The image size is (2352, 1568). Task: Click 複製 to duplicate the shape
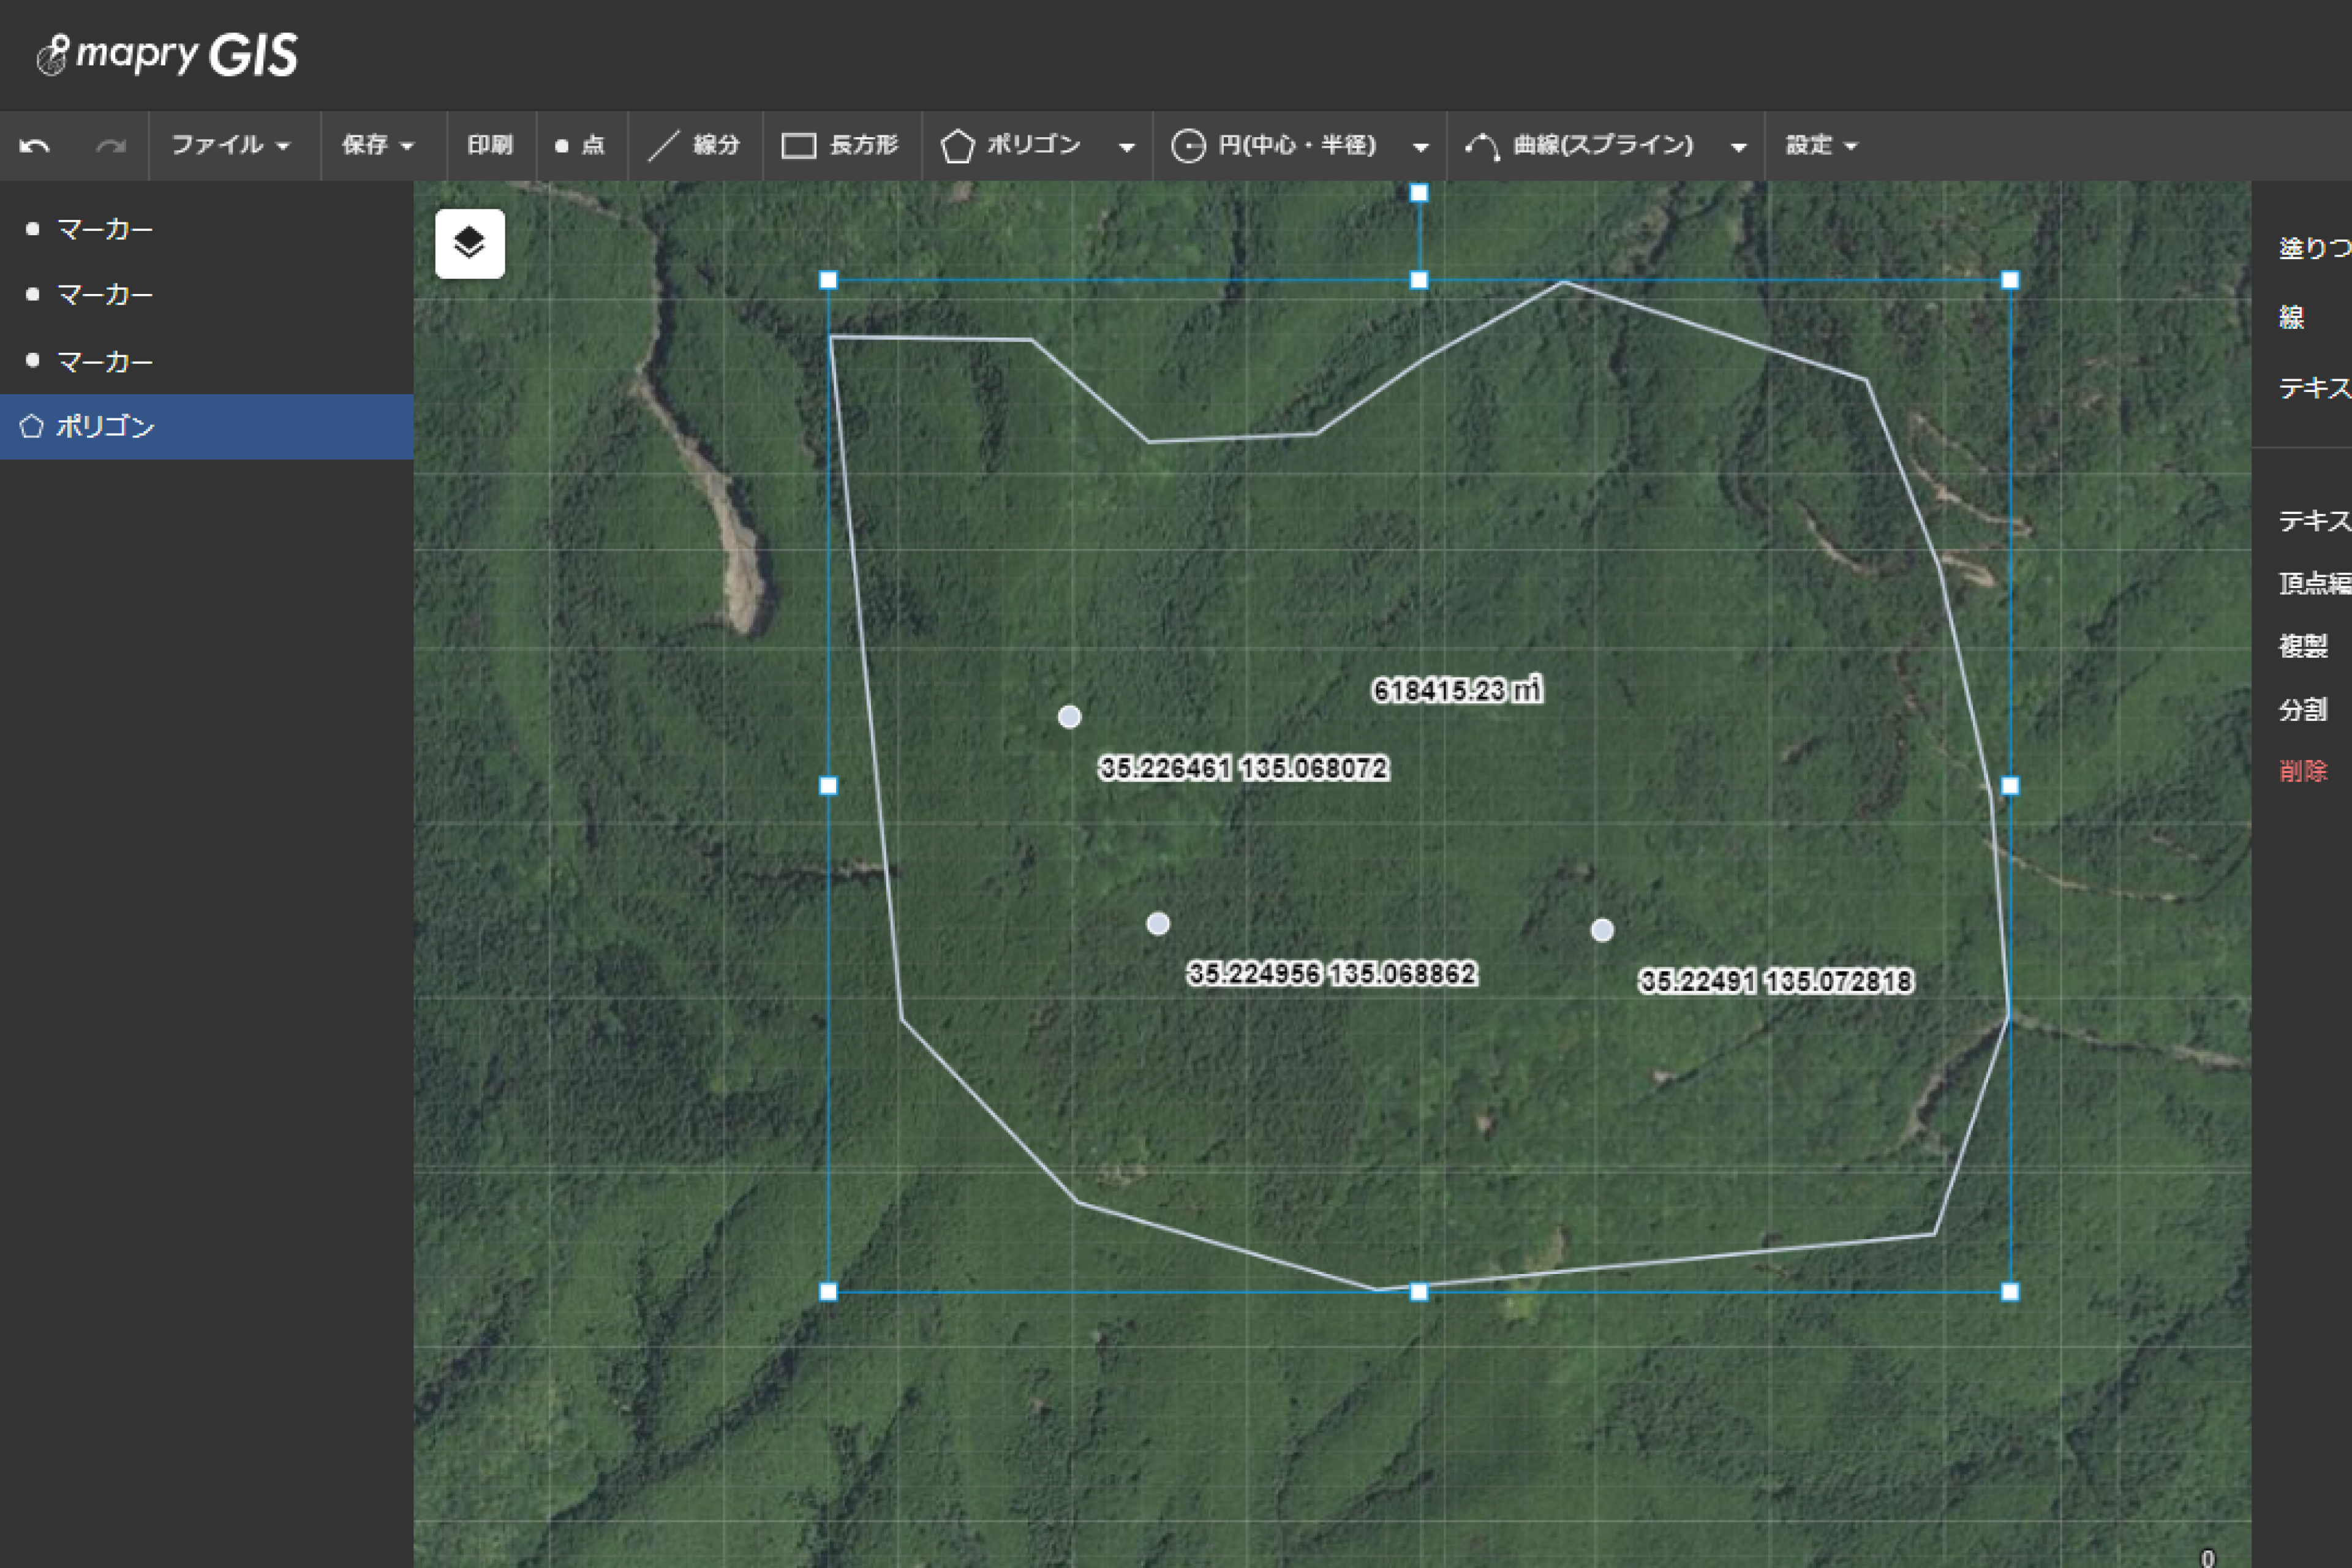point(2305,646)
